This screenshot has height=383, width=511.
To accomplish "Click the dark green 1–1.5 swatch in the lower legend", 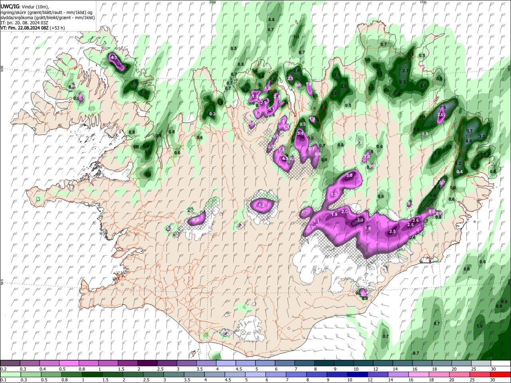I will coord(92,374).
